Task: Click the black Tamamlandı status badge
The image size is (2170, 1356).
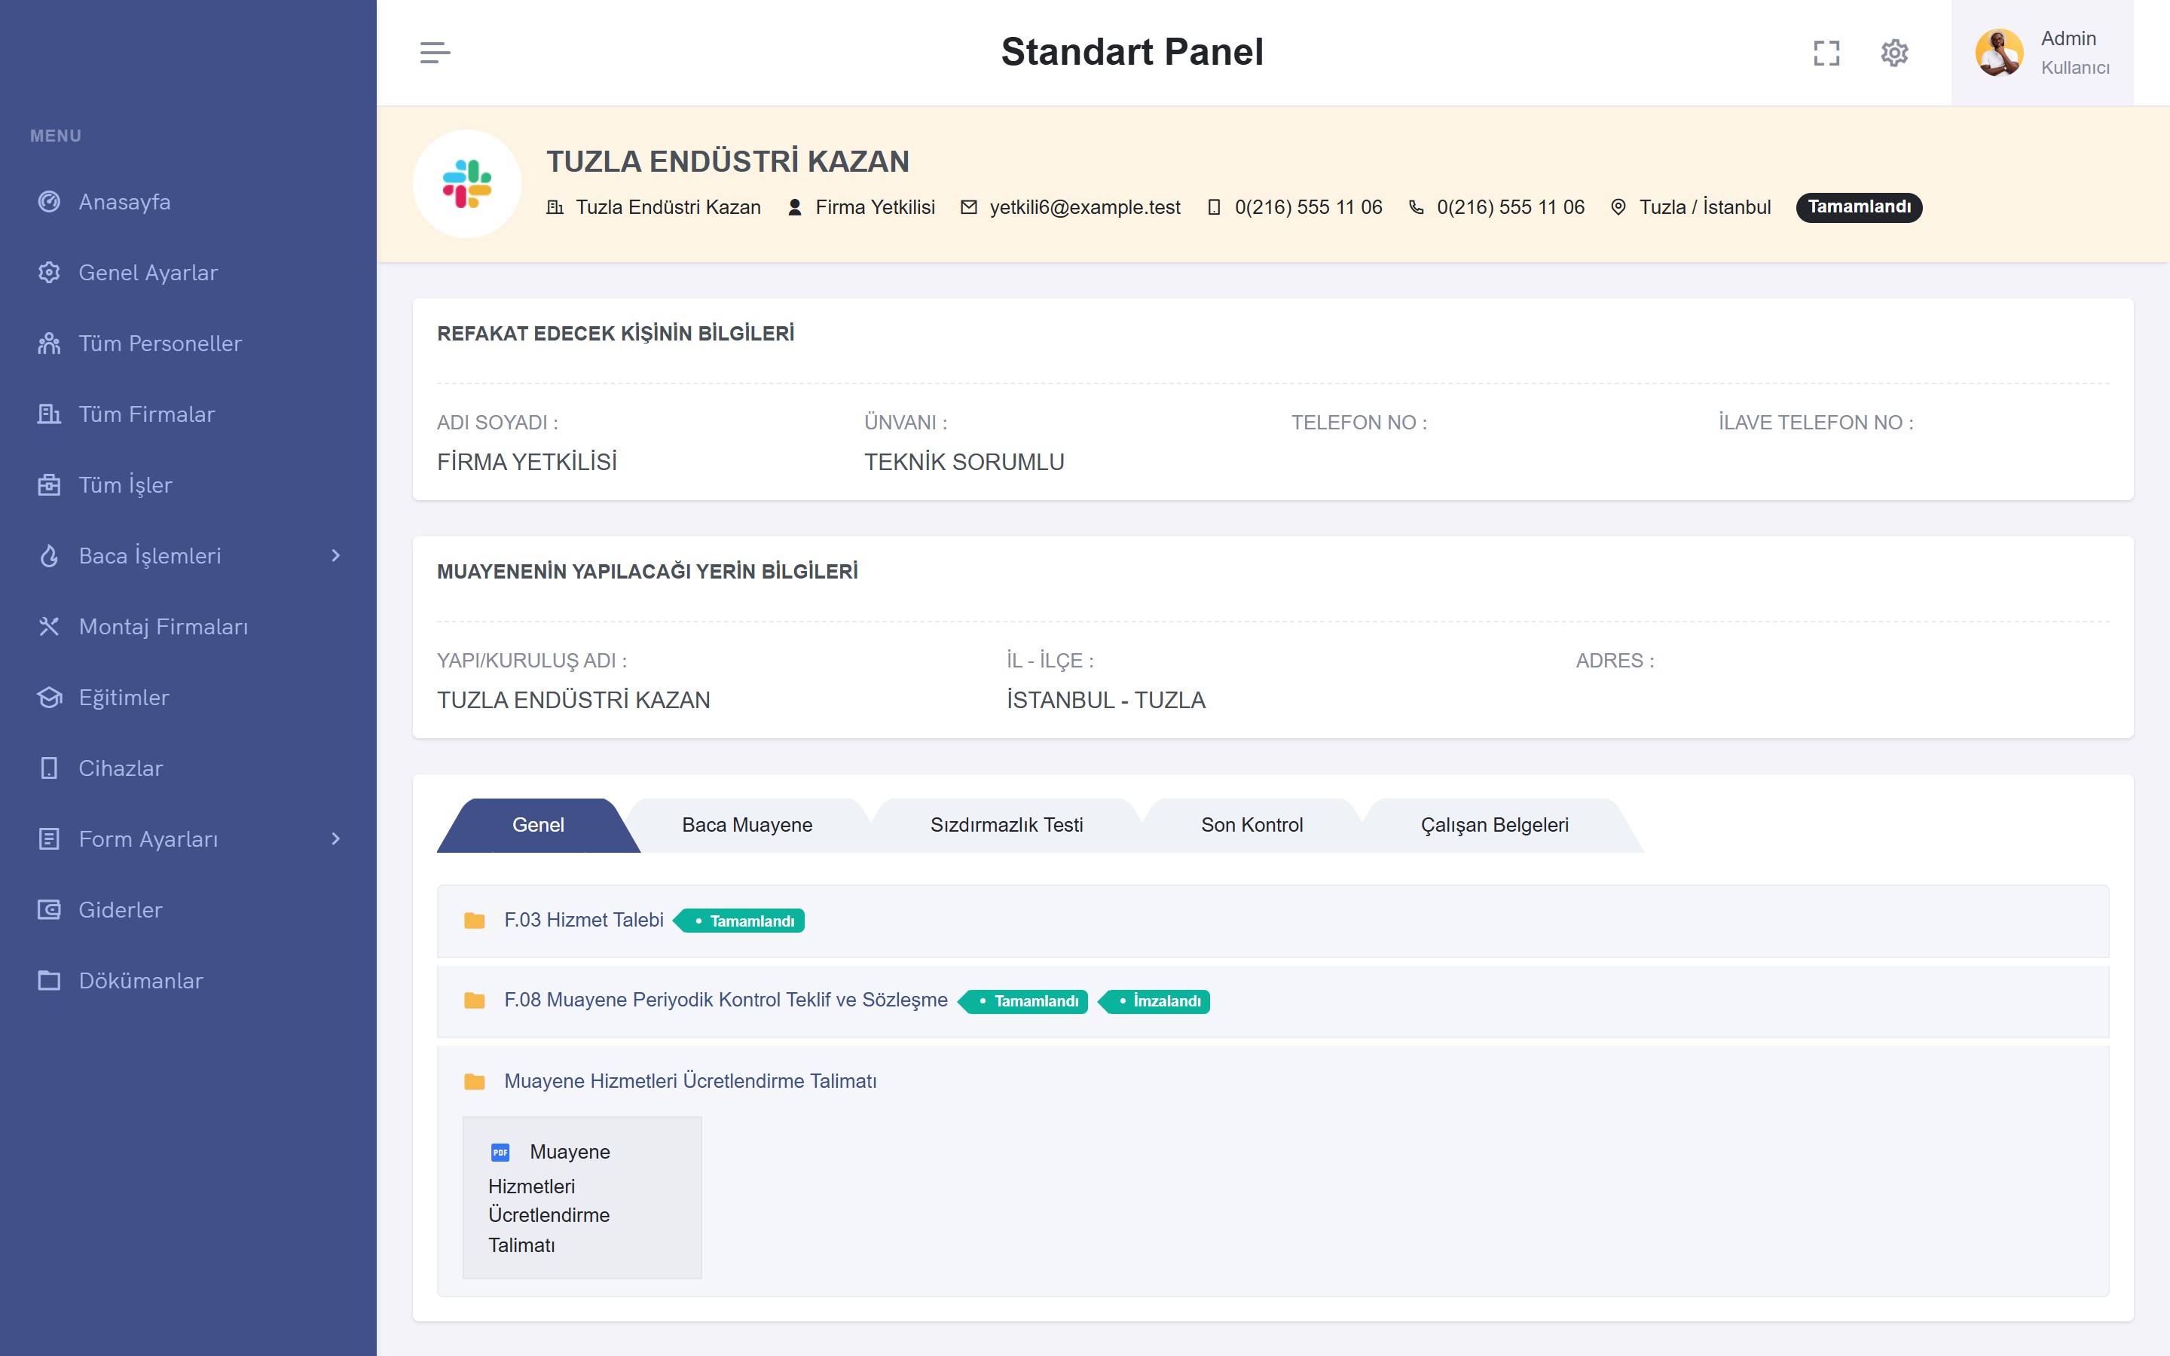Action: click(x=1858, y=207)
